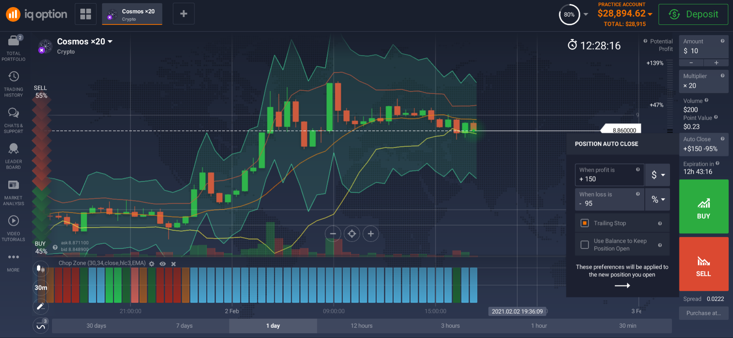Open the indicators list button

click(x=41, y=326)
